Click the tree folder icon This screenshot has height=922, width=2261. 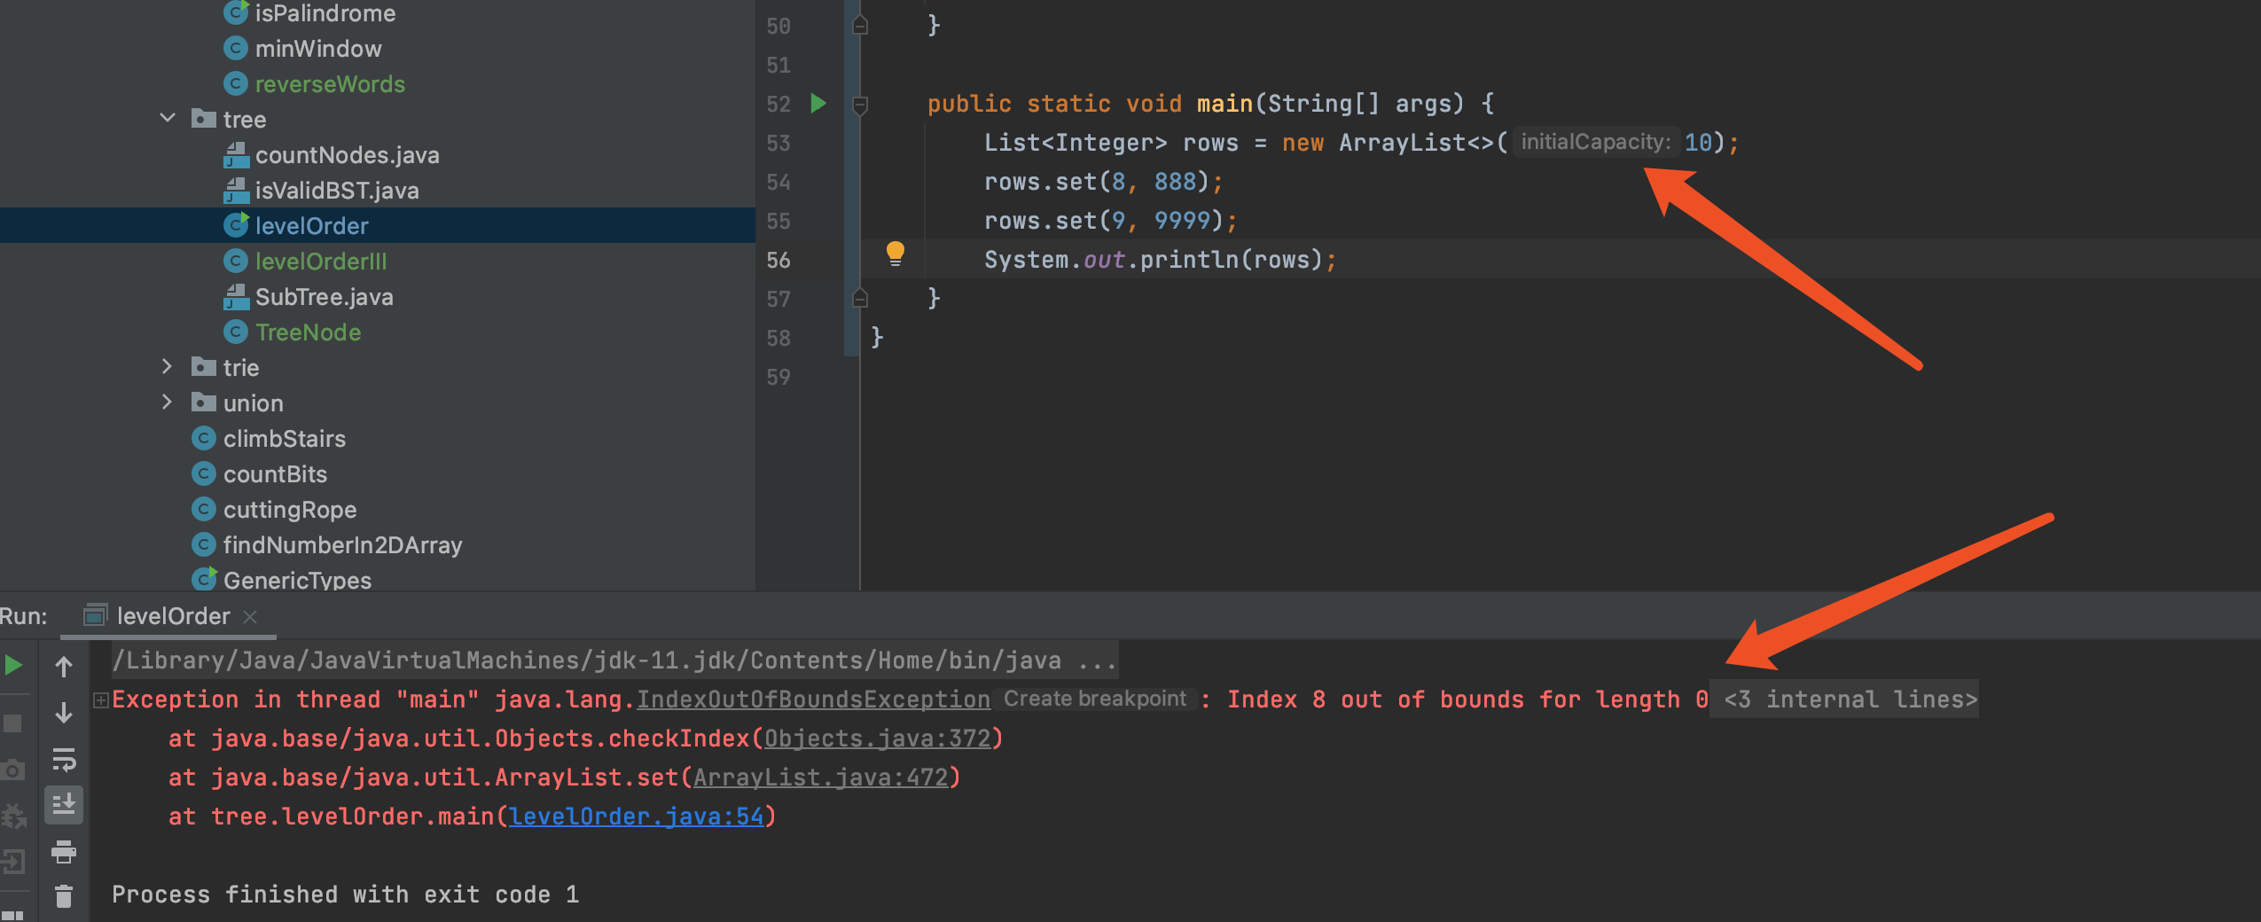(204, 118)
